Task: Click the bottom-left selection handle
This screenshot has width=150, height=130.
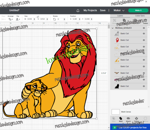Action: click(x=3, y=119)
